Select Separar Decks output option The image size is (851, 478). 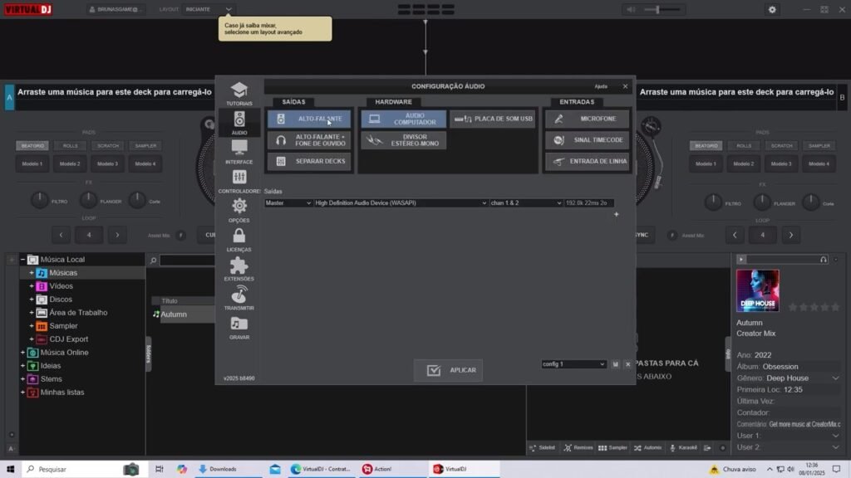(x=309, y=162)
